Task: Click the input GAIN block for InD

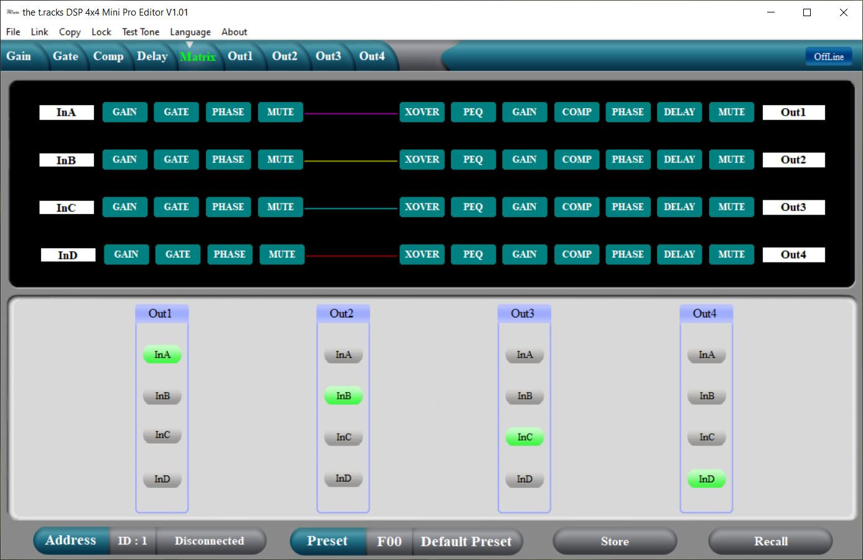Action: (x=126, y=254)
